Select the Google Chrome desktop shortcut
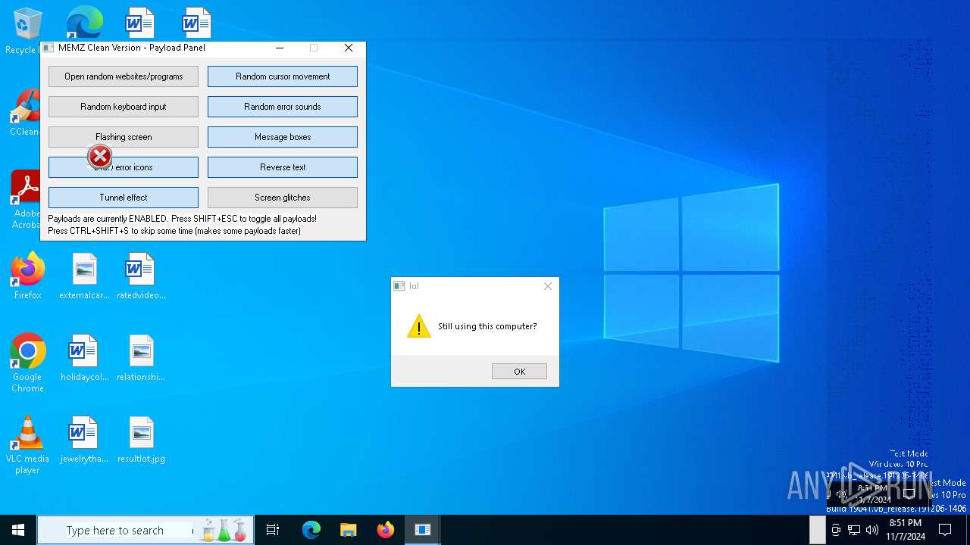The image size is (970, 545). (x=28, y=363)
